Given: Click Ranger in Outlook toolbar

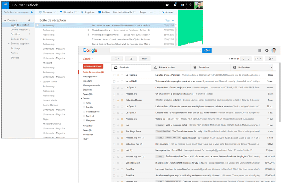Looking at the screenshot, I should click(143, 12).
